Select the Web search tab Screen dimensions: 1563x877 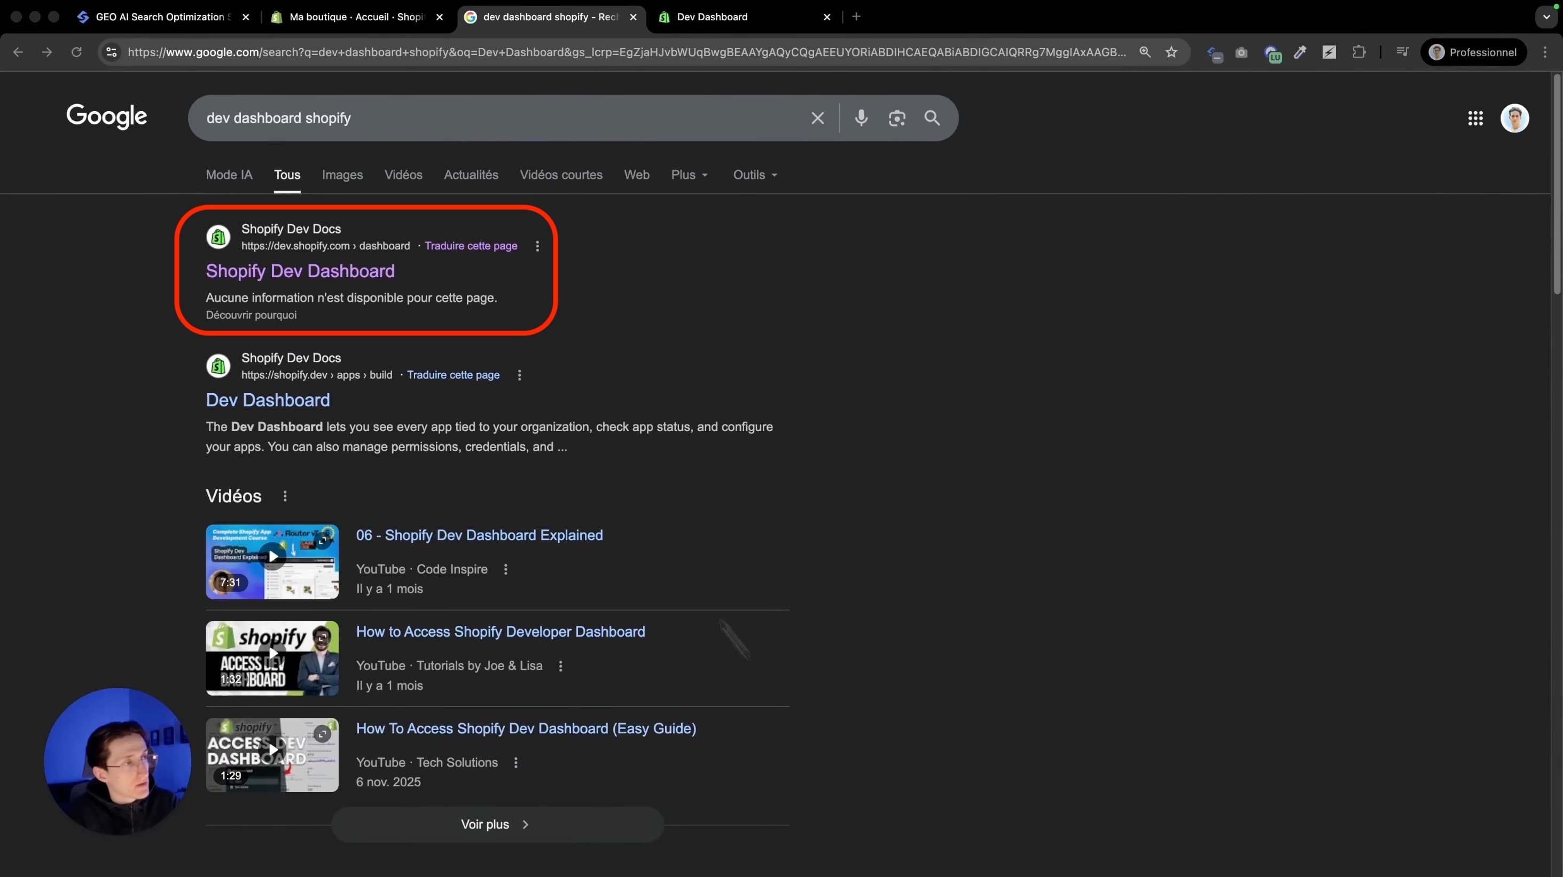tap(637, 175)
